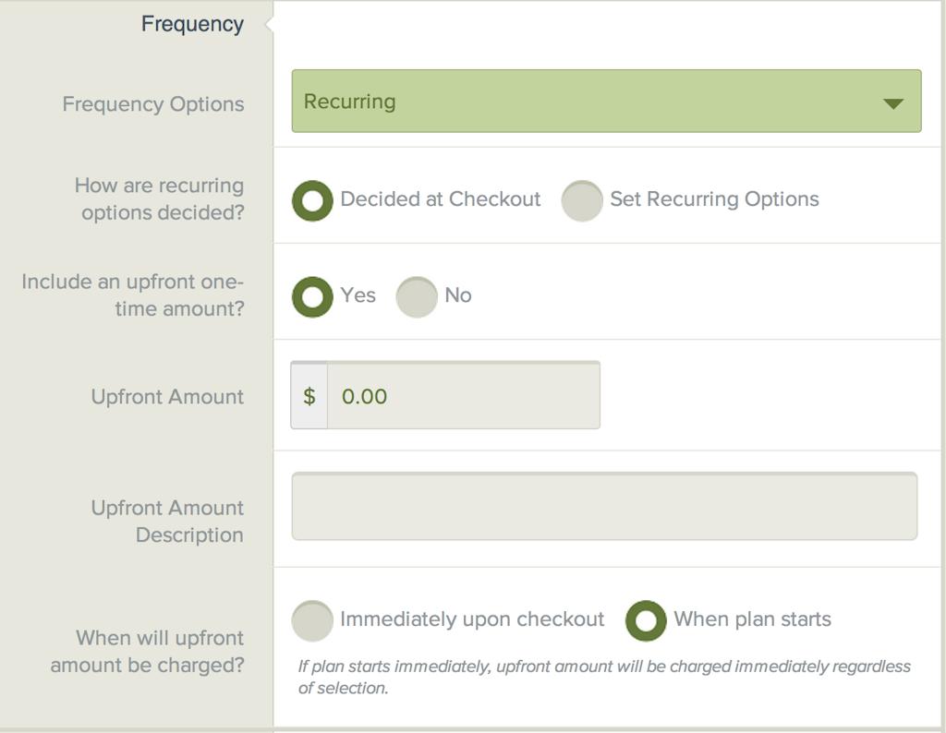Click the Frequency section header

pos(192,24)
